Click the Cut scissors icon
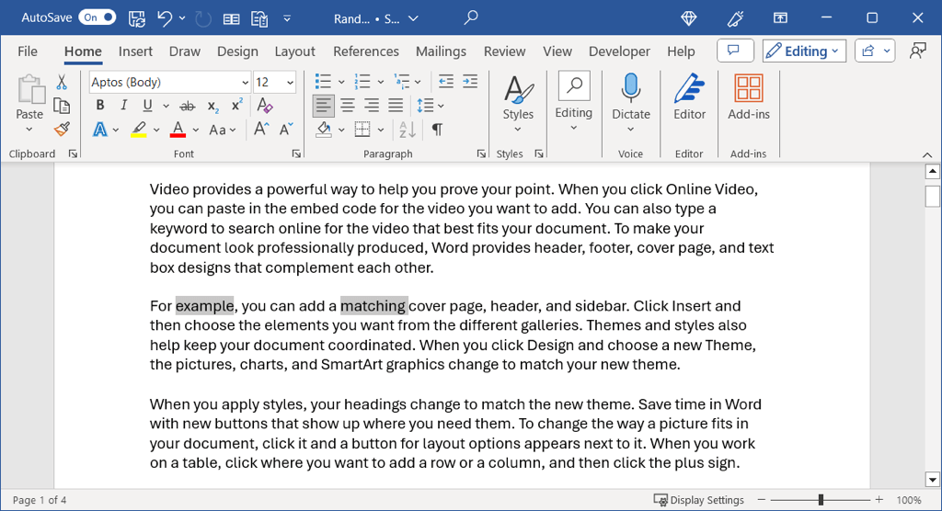The image size is (942, 511). [x=63, y=83]
